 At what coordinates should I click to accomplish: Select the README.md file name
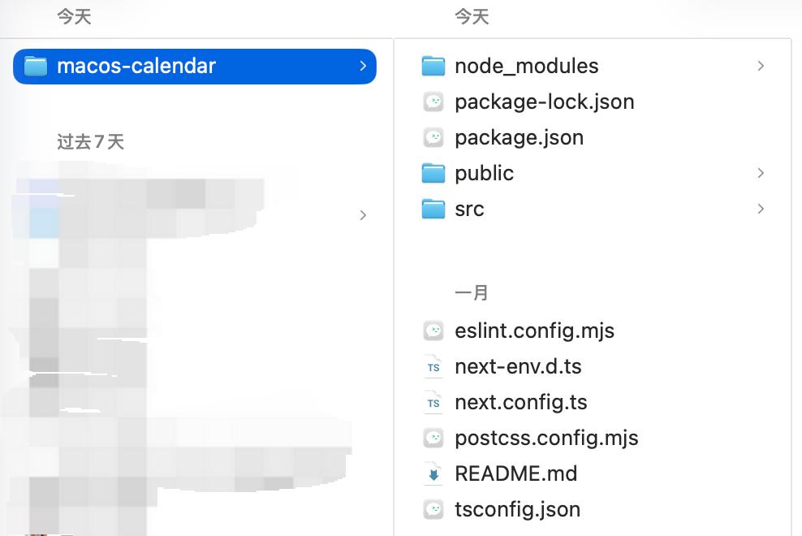click(515, 473)
